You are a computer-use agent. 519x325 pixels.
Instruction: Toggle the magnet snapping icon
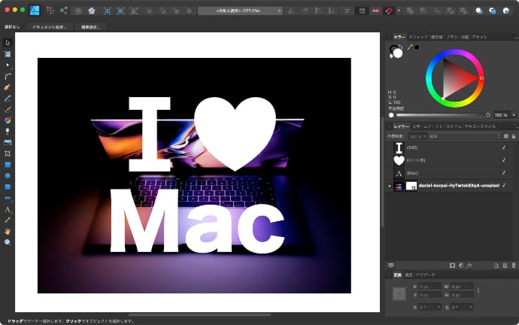pos(388,11)
